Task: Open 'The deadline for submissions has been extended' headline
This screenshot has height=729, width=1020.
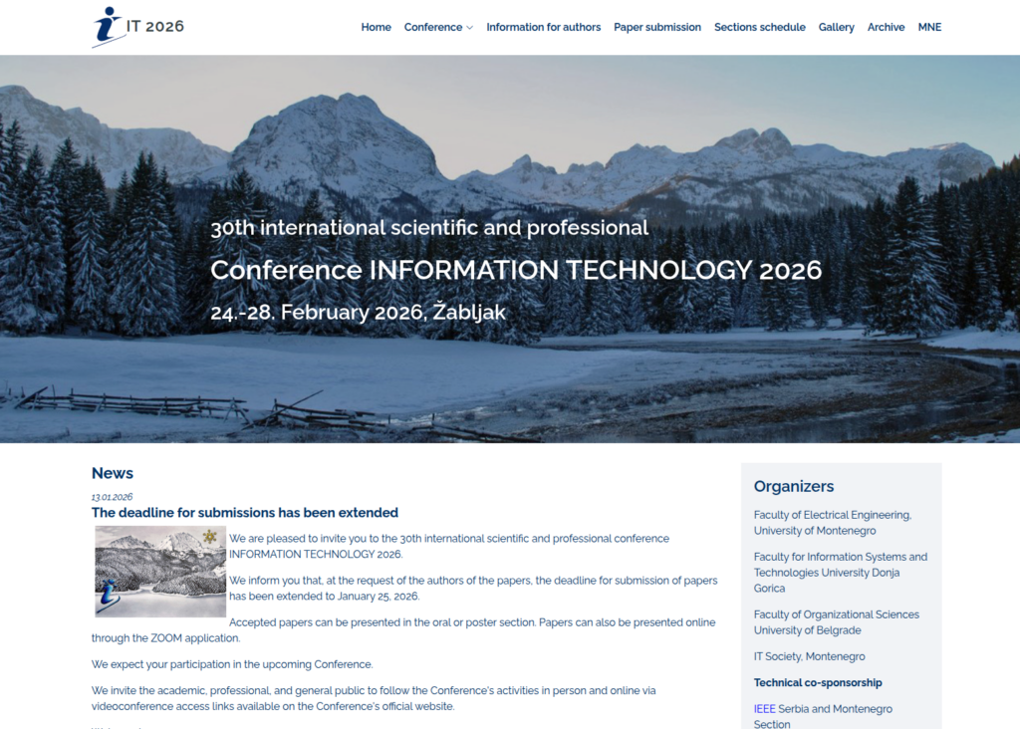Action: pos(245,513)
